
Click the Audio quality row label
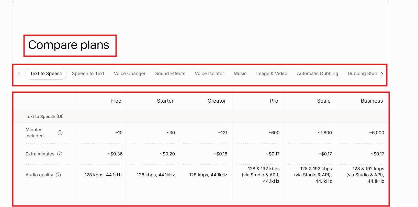39,175
